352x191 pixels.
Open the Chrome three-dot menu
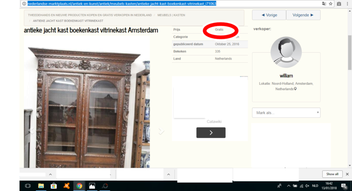coord(348,4)
